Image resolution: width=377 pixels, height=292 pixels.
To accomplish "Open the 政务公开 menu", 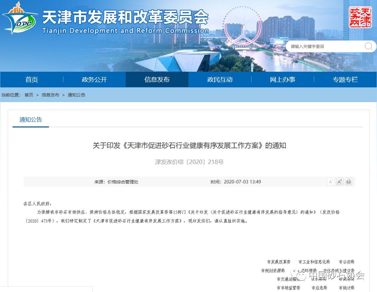I will coord(94,79).
